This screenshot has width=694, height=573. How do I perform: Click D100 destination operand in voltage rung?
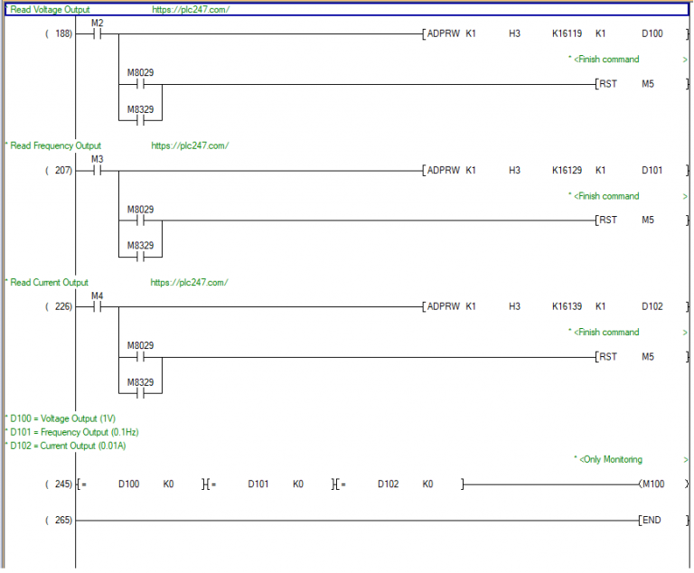(652, 33)
